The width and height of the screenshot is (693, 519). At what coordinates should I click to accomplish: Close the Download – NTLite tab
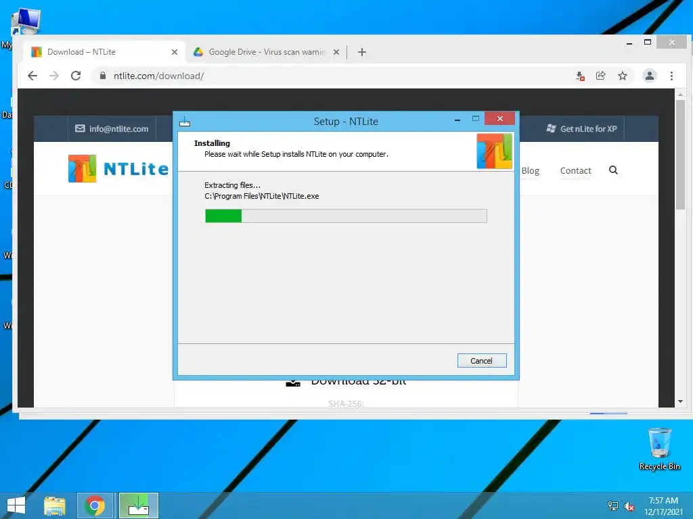(x=175, y=52)
